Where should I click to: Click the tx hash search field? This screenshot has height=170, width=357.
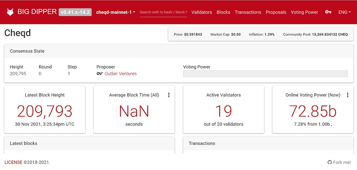click(163, 12)
